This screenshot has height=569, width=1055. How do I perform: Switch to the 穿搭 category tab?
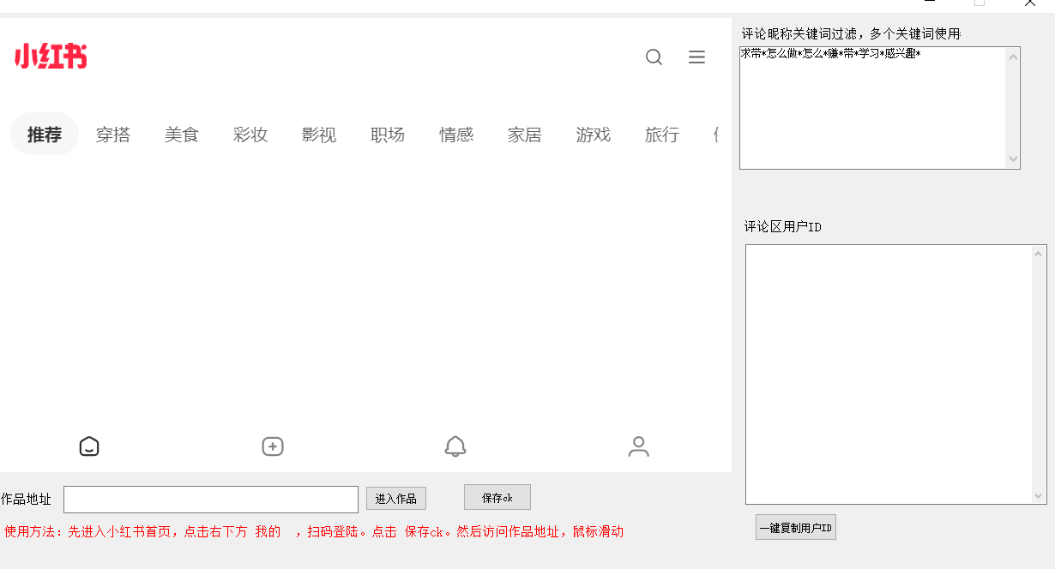113,135
